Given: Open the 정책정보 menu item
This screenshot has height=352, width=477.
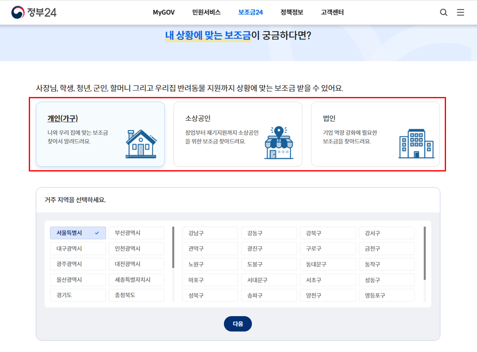Looking at the screenshot, I should 291,12.
